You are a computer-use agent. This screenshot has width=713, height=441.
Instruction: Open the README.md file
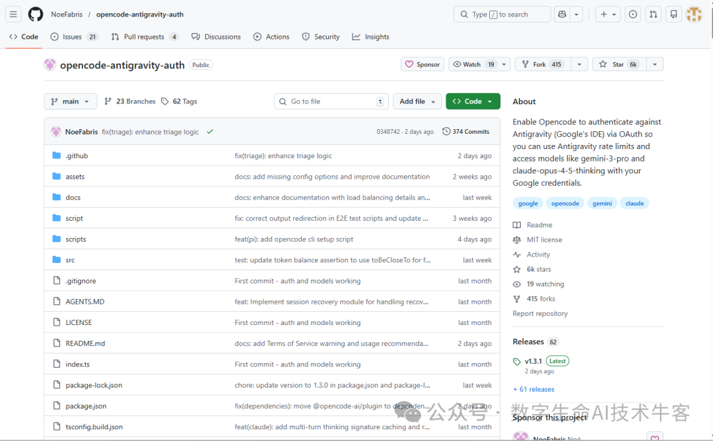[85, 343]
